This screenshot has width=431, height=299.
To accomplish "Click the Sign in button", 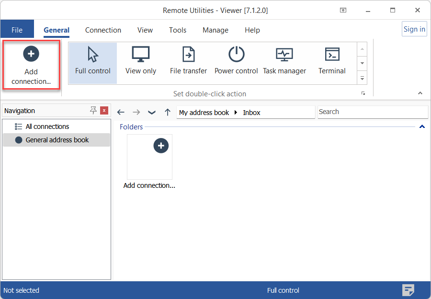I will click(414, 29).
